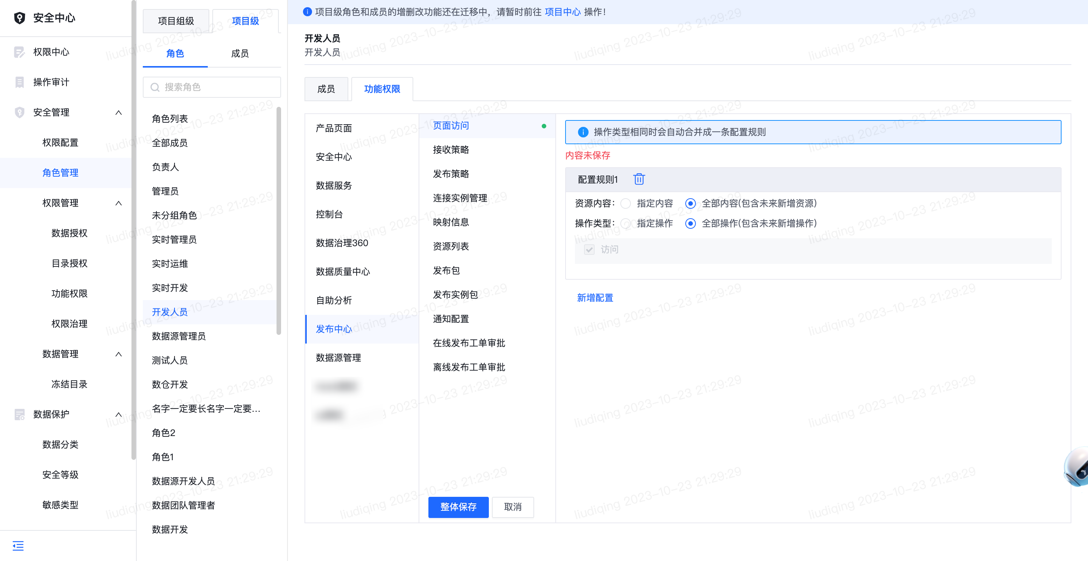Image resolution: width=1088 pixels, height=561 pixels.
Task: Open 操作审计 via its document icon
Action: click(x=19, y=82)
